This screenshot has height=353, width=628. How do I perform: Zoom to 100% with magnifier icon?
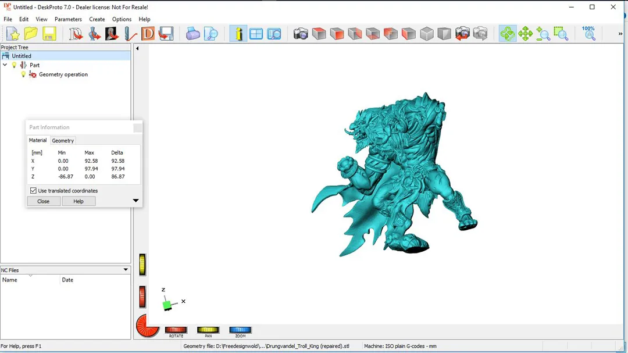pyautogui.click(x=588, y=34)
